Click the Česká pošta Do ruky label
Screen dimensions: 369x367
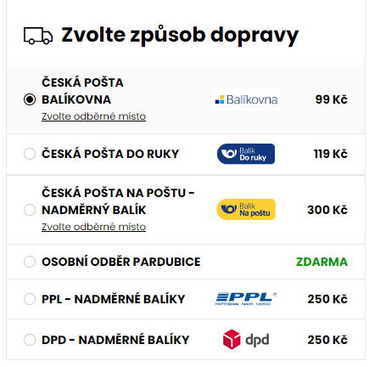pos(110,154)
